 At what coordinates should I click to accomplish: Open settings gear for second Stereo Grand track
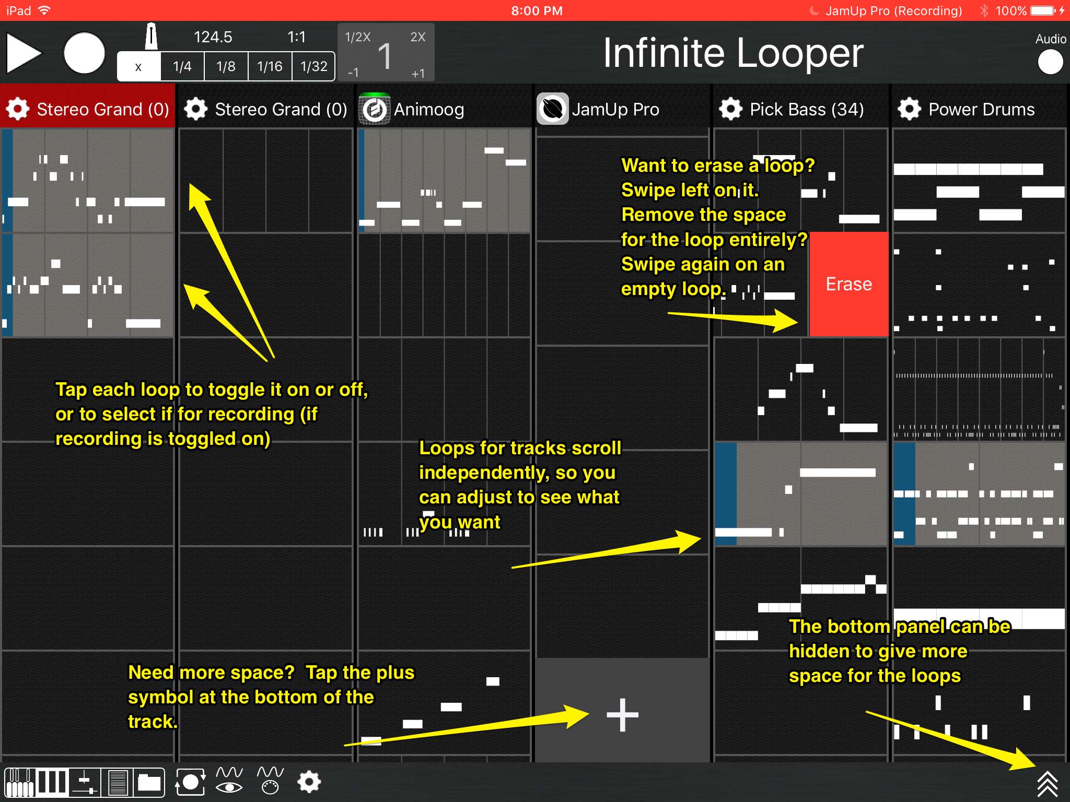196,109
